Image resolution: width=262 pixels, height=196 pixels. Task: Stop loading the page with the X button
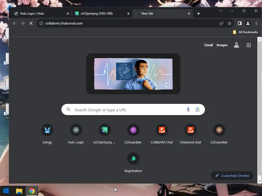(x=31, y=23)
